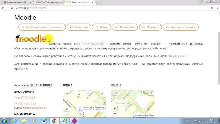
Task: Click the ВШБ 1 heading
Action: (68, 85)
